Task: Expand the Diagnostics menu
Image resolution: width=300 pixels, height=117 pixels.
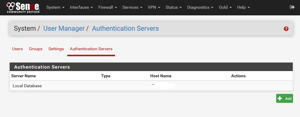Action: (200, 8)
